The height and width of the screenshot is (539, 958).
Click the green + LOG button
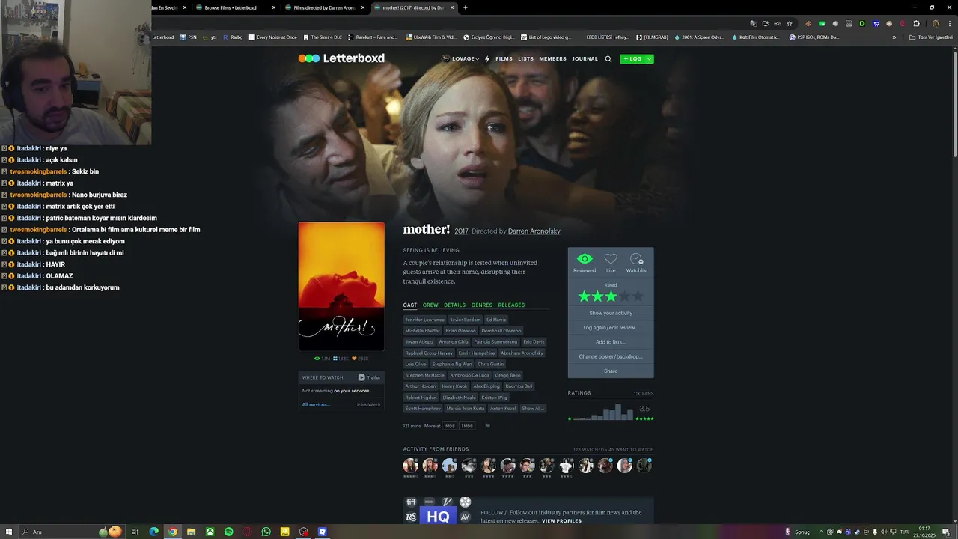click(x=632, y=59)
